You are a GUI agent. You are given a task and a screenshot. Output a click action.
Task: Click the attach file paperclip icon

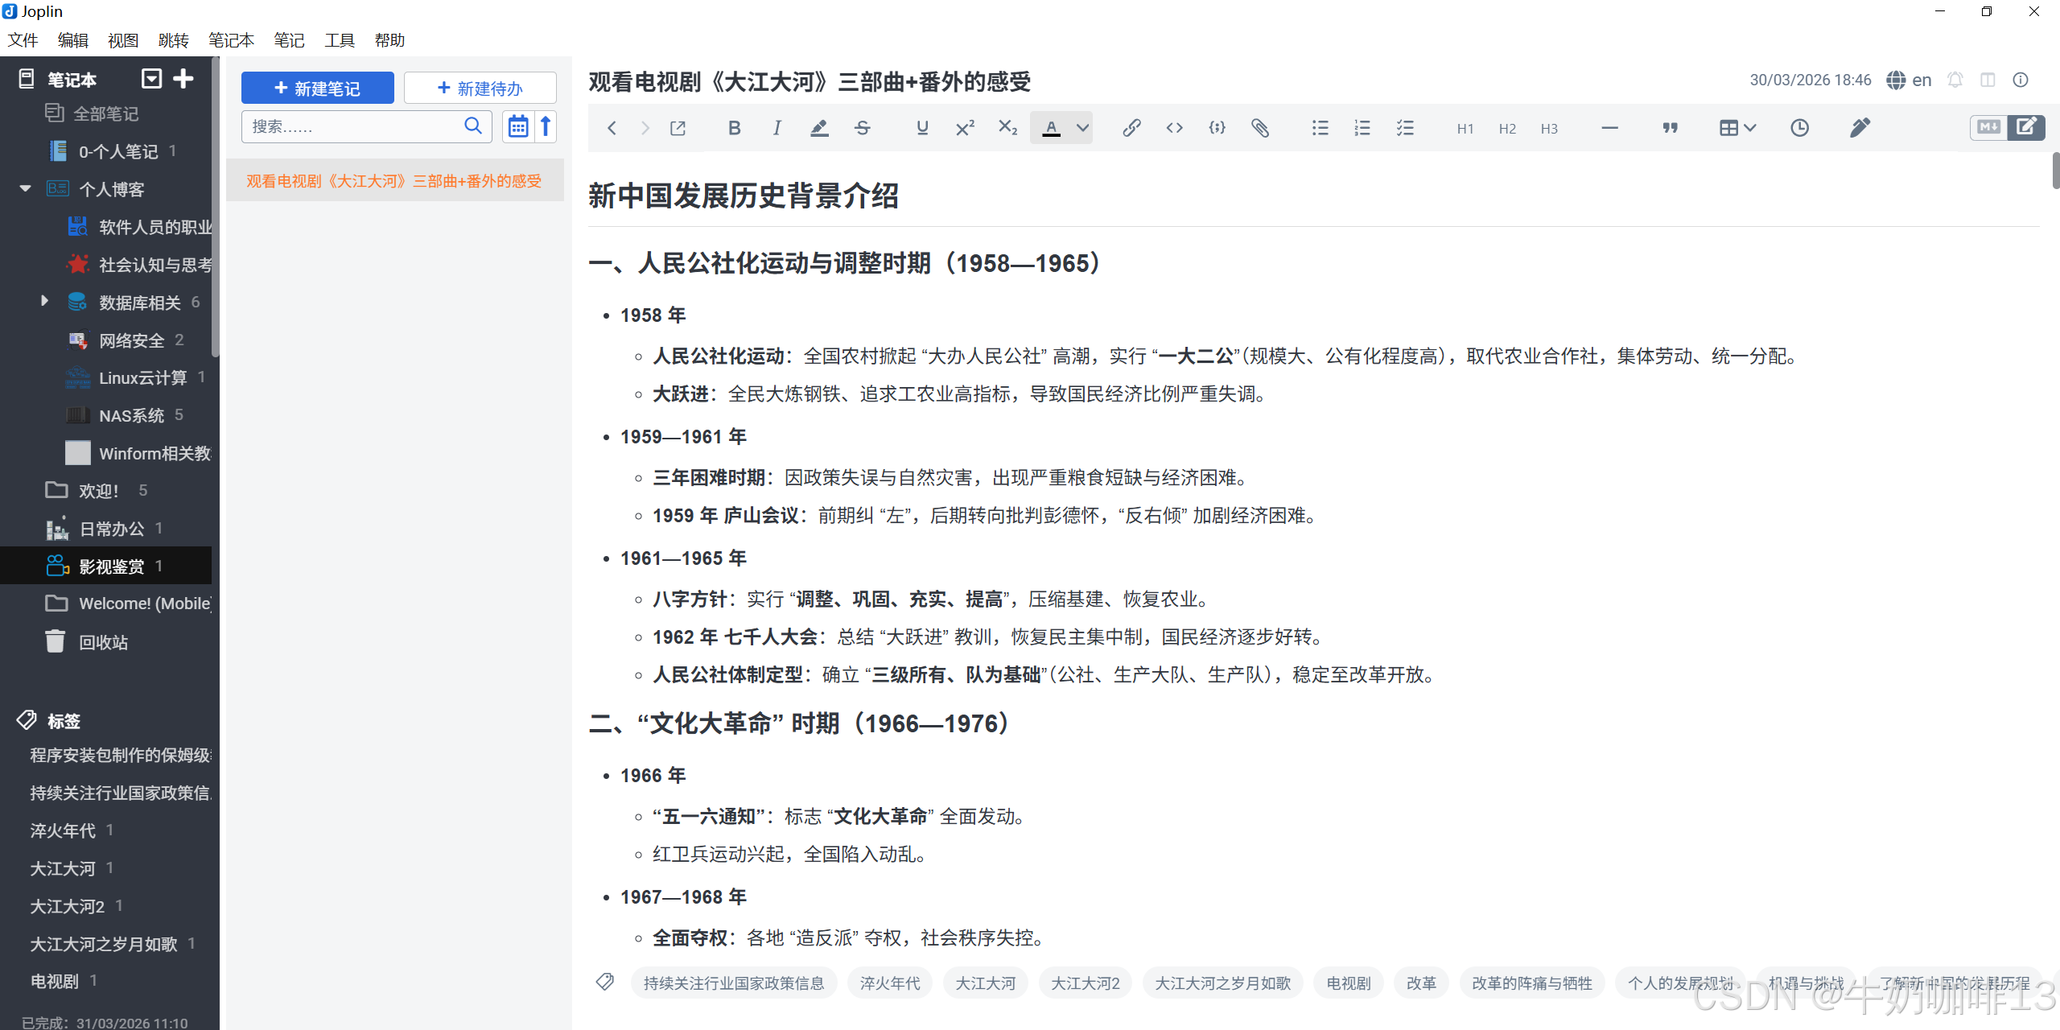click(1260, 128)
